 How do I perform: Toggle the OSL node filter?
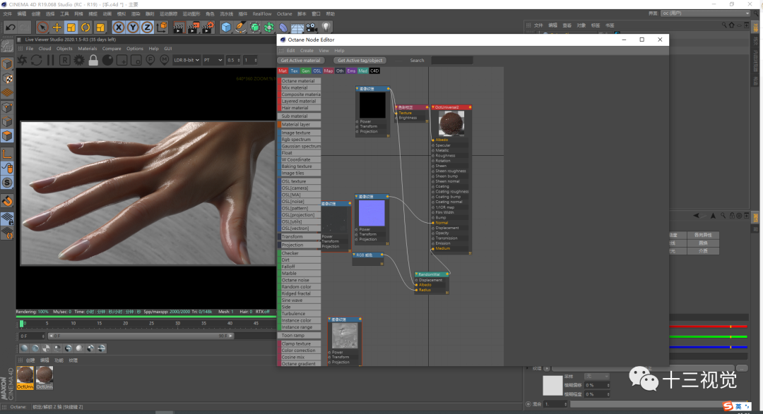(x=317, y=71)
